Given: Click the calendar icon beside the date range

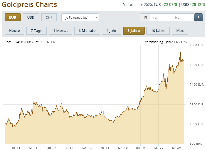Looking at the screenshot, I should coord(145,17).
